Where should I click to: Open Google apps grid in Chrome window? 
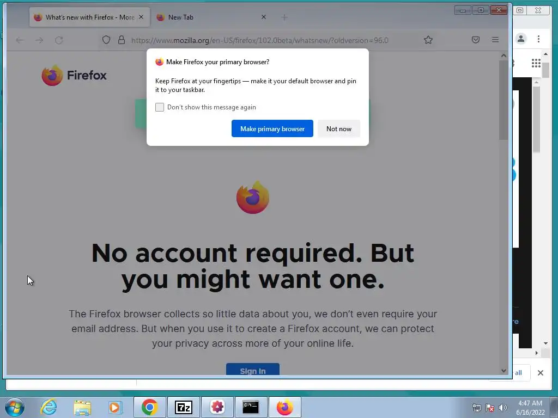point(536,63)
